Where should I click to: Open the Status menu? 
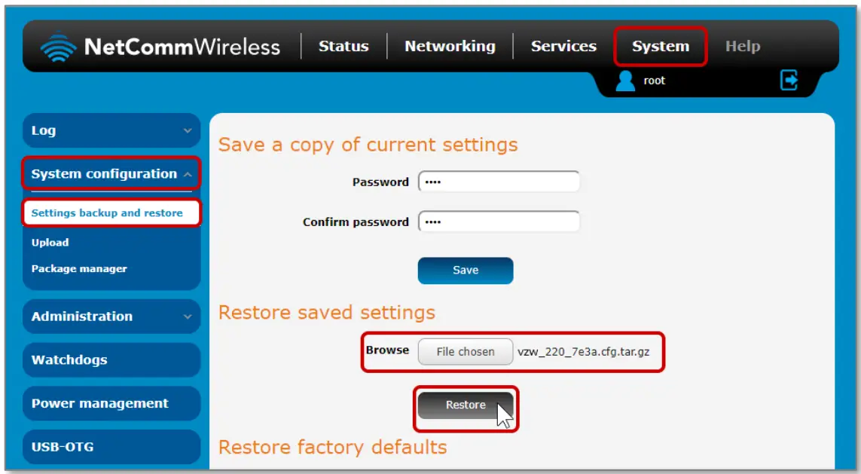pos(343,47)
